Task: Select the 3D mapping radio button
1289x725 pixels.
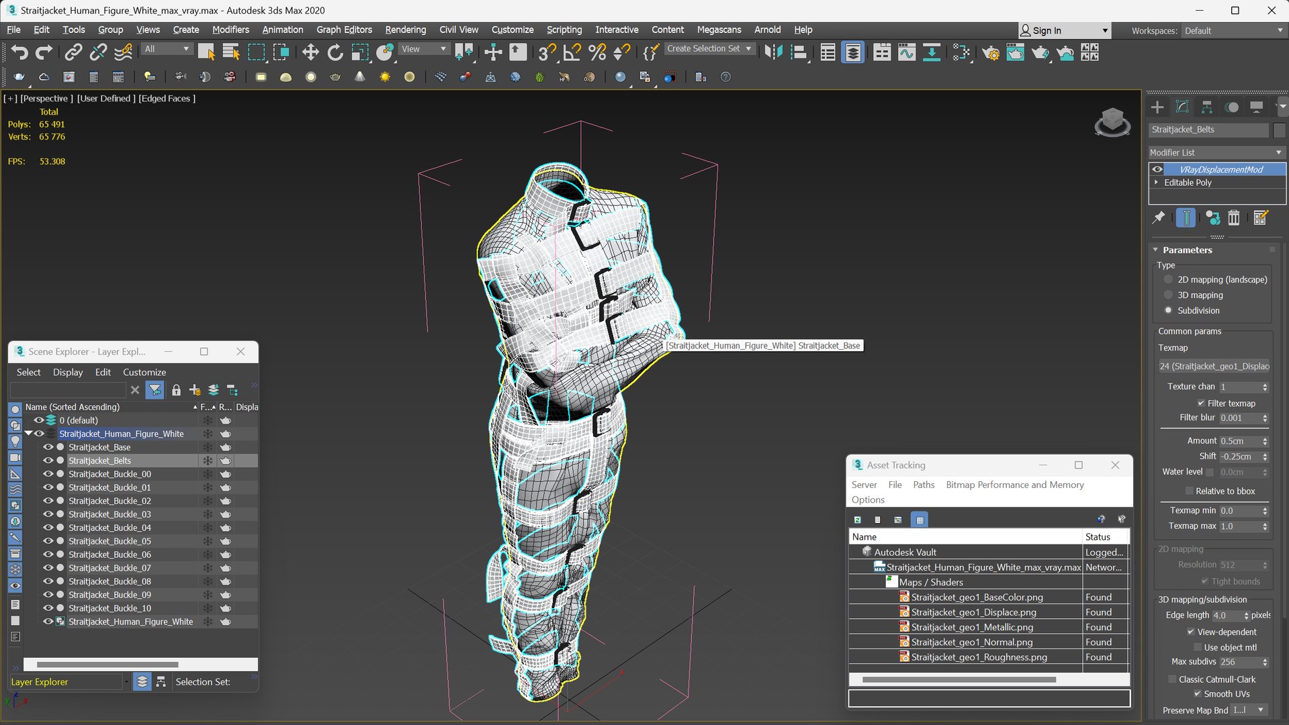Action: [1168, 295]
